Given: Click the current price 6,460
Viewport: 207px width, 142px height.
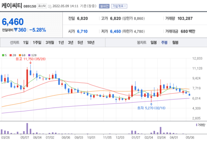Looking at the screenshot, I should click(13, 22).
